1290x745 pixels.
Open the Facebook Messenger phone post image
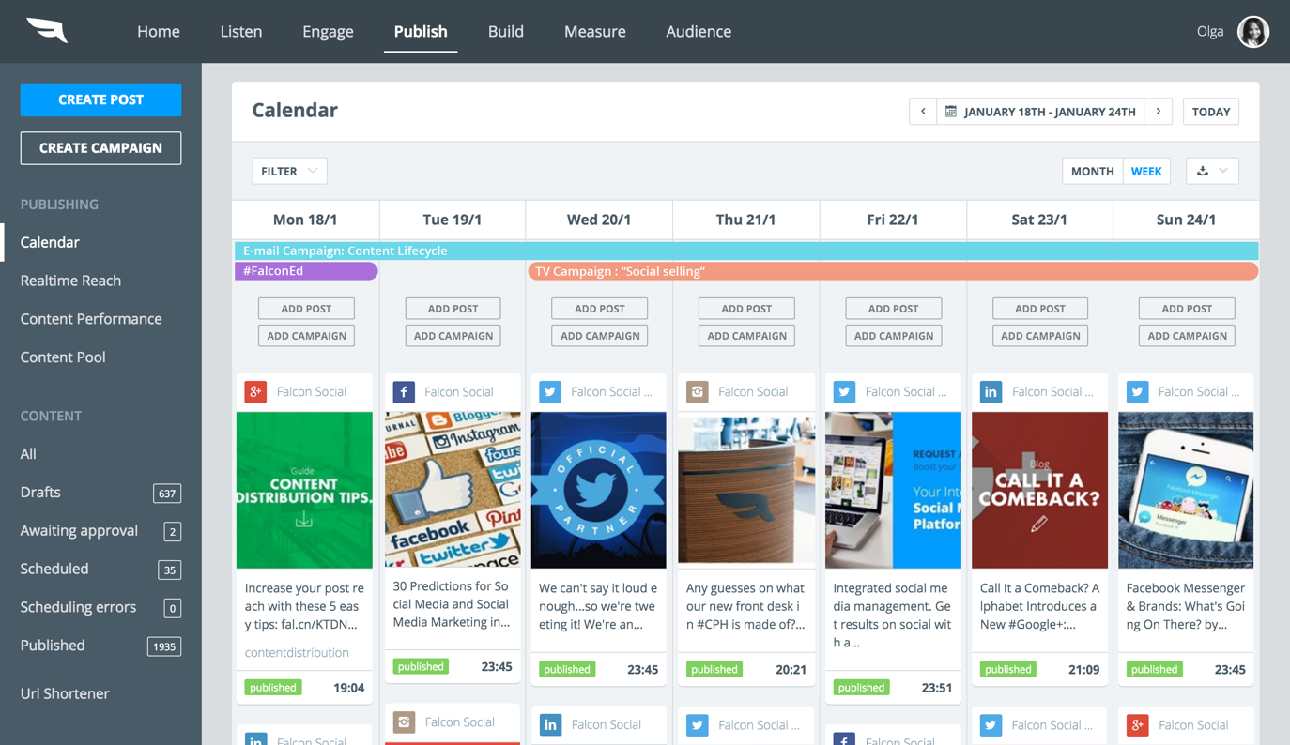(x=1186, y=490)
